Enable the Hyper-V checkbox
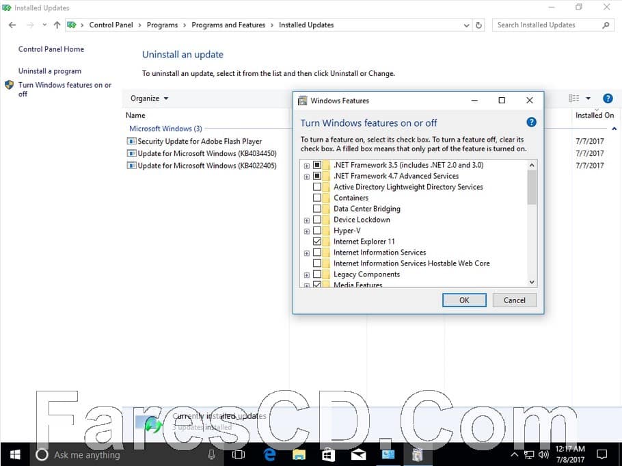This screenshot has height=466, width=622. (x=317, y=230)
